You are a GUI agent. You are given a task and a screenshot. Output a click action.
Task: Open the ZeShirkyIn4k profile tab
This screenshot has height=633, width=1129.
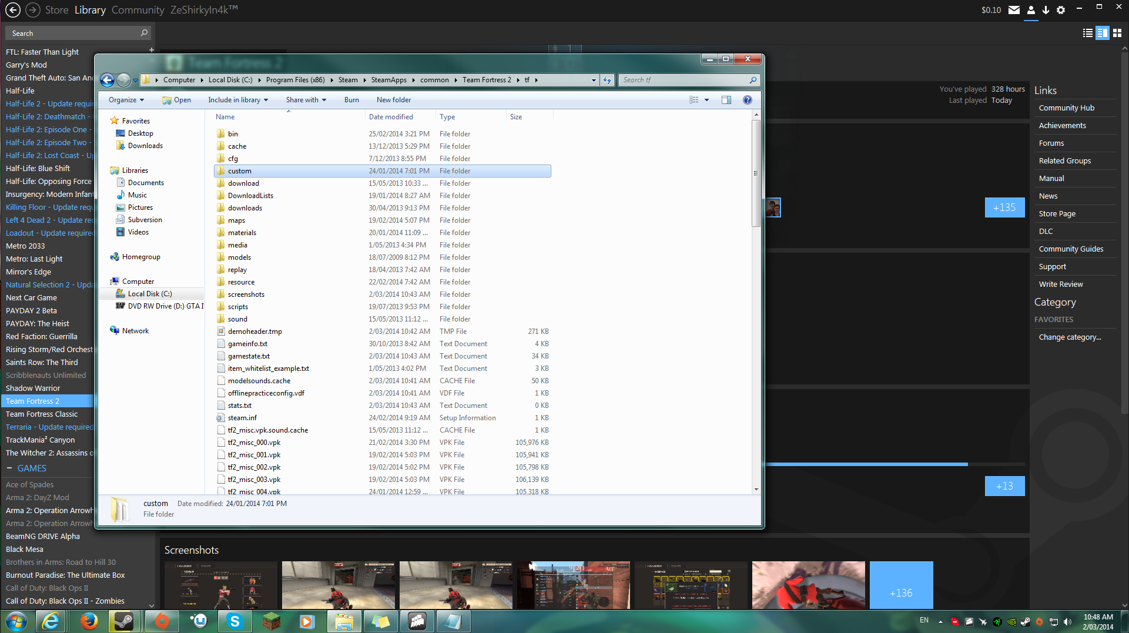tap(204, 10)
